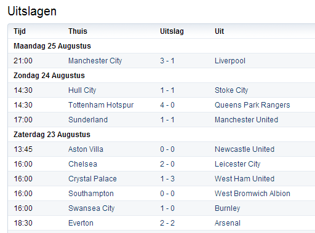This screenshot has width=315, height=233.
Task: Open the Leicester City team page
Action: coord(237,164)
